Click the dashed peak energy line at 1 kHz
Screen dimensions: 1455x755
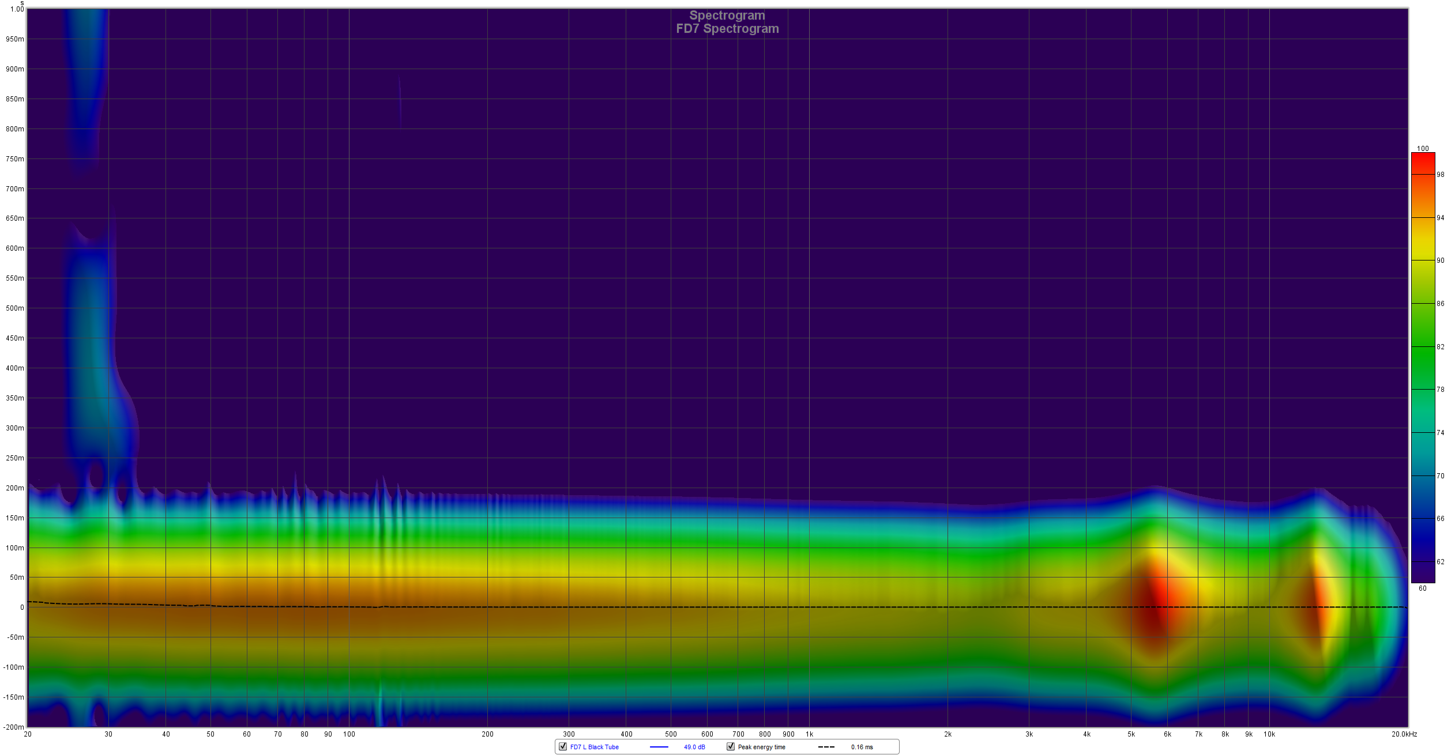pos(809,607)
